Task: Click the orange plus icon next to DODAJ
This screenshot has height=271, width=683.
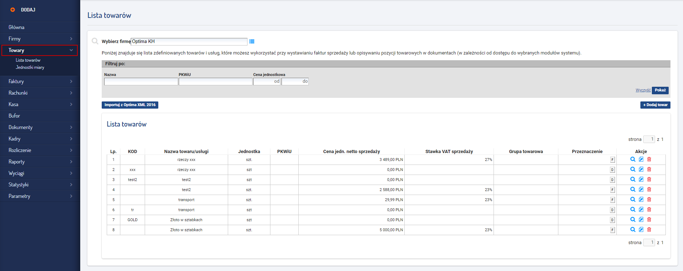Action: pyautogui.click(x=13, y=10)
